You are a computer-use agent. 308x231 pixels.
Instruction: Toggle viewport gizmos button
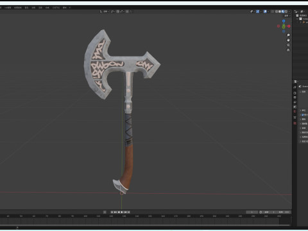coord(258,12)
